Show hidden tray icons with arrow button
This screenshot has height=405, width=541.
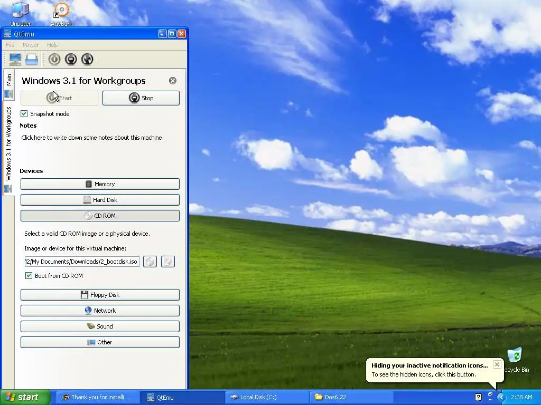click(501, 398)
